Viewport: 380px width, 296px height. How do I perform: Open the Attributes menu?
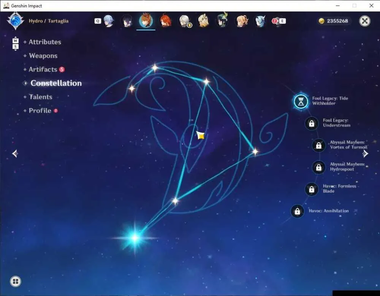[45, 42]
